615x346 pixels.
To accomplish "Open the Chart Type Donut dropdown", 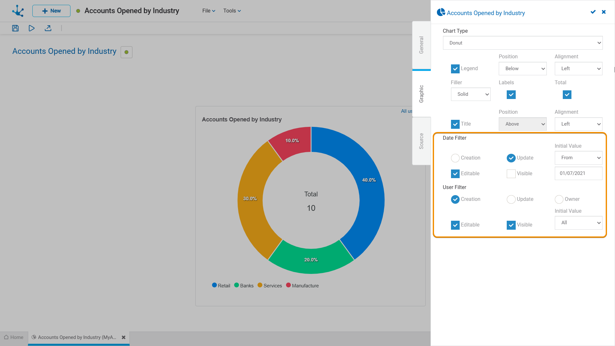I will tap(522, 43).
